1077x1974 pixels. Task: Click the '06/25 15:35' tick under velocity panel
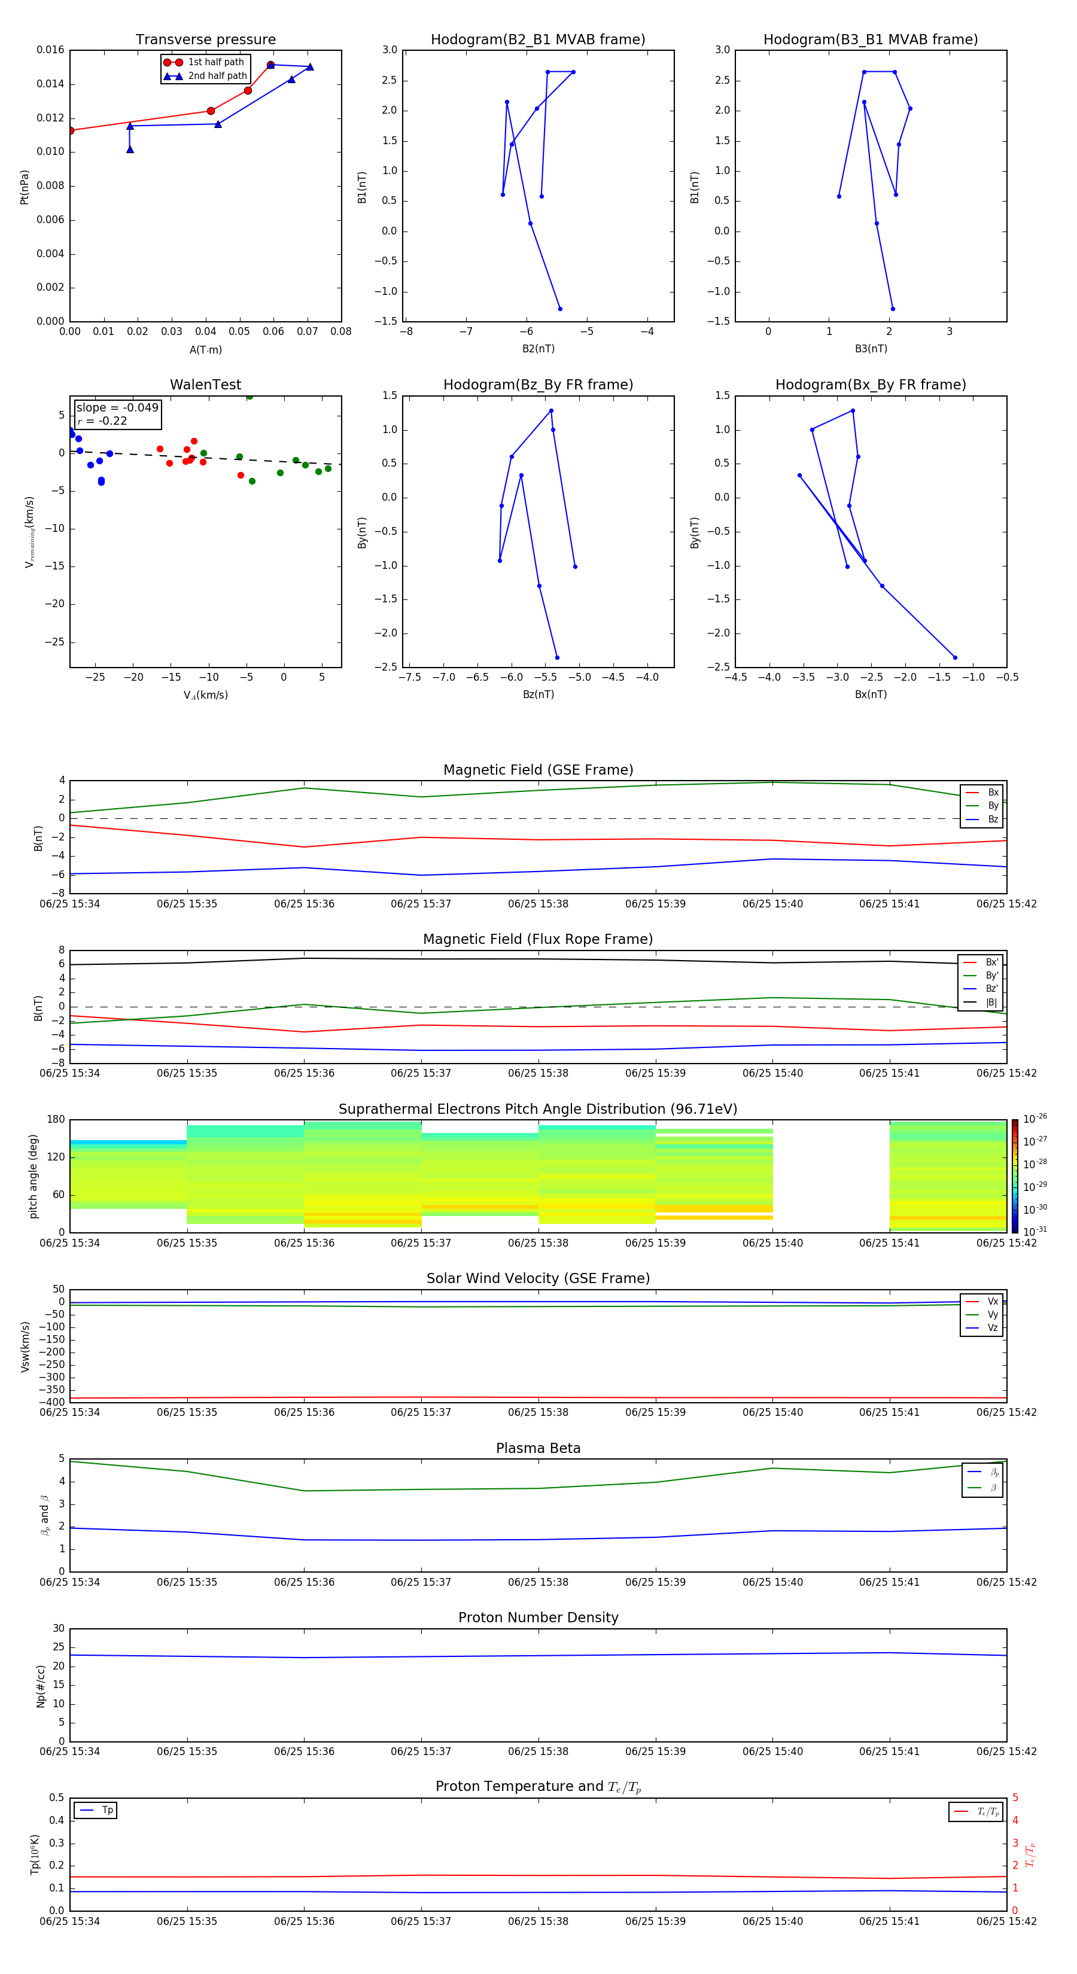[187, 1412]
